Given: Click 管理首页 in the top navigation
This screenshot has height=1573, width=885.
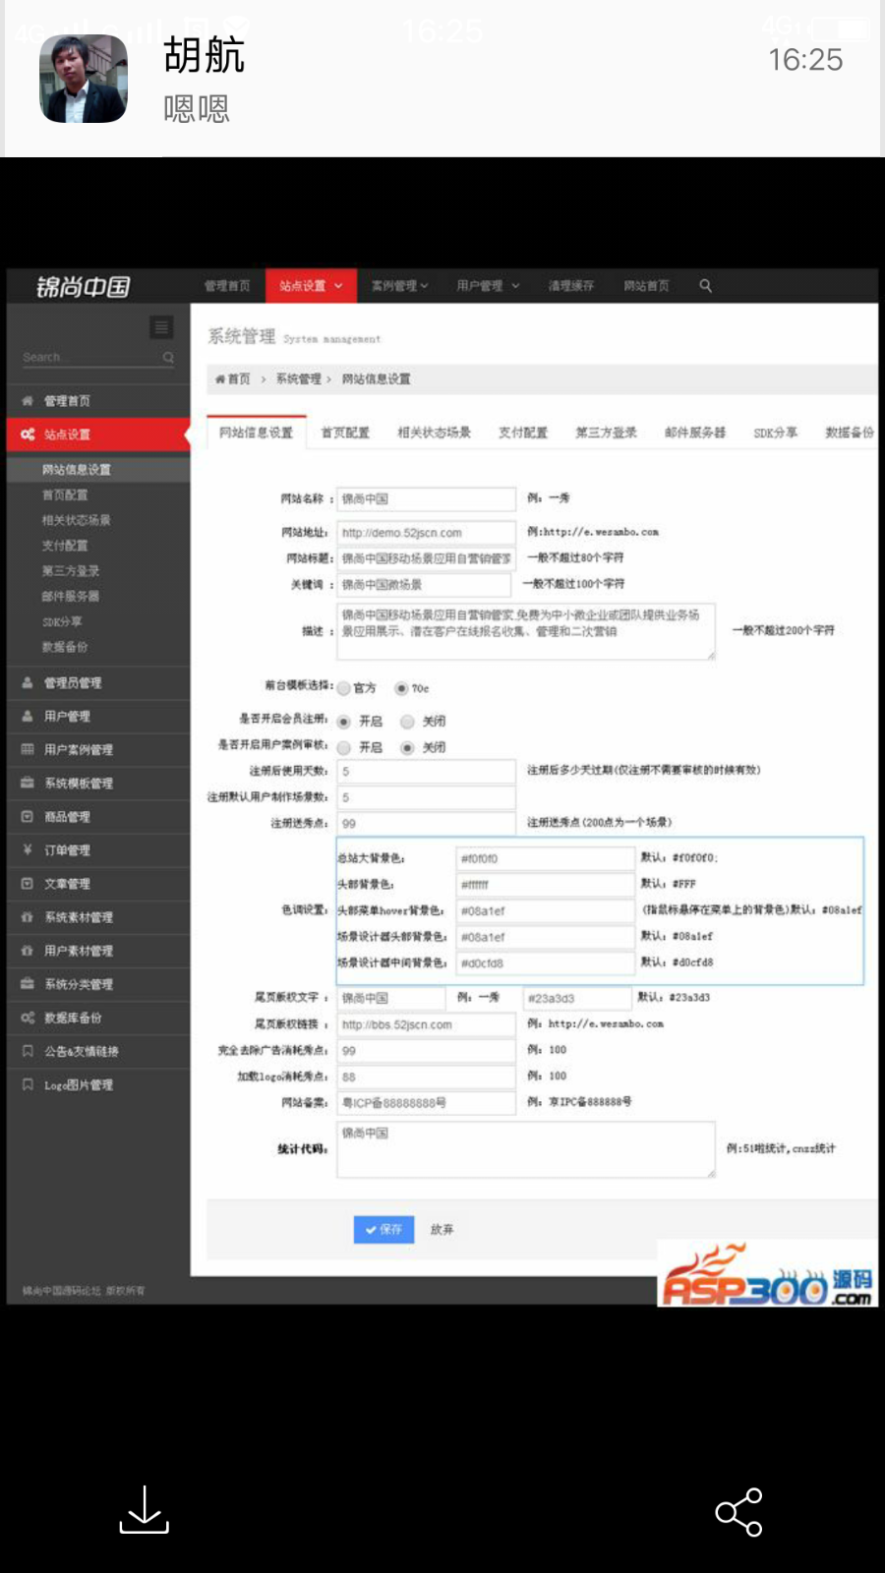Looking at the screenshot, I should 227,286.
